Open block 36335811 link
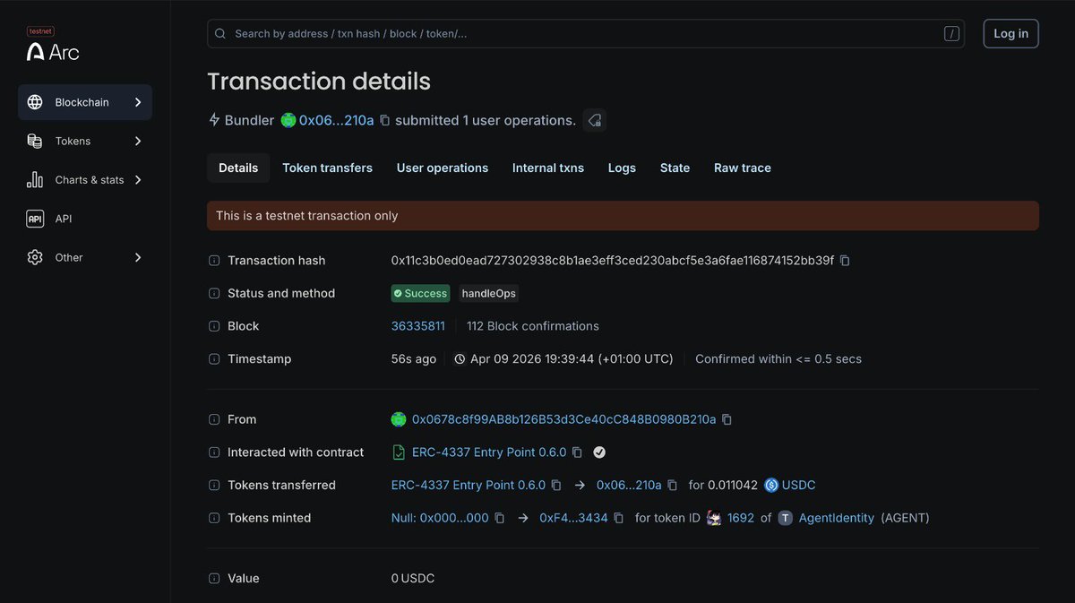The image size is (1075, 603). [x=418, y=326]
